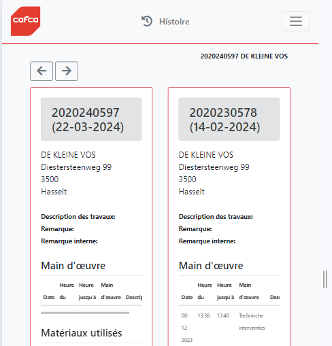
Task: Click the horizontal scrollbar under Main d'œuvre
Action: tap(85, 313)
